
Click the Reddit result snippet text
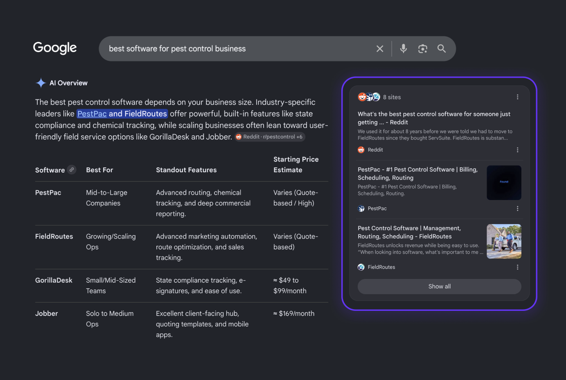click(x=435, y=135)
